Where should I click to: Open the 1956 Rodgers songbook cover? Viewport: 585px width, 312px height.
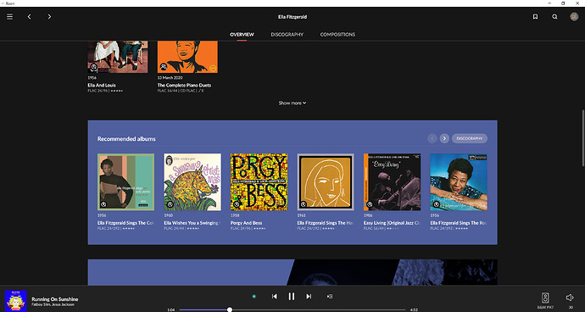click(x=459, y=181)
